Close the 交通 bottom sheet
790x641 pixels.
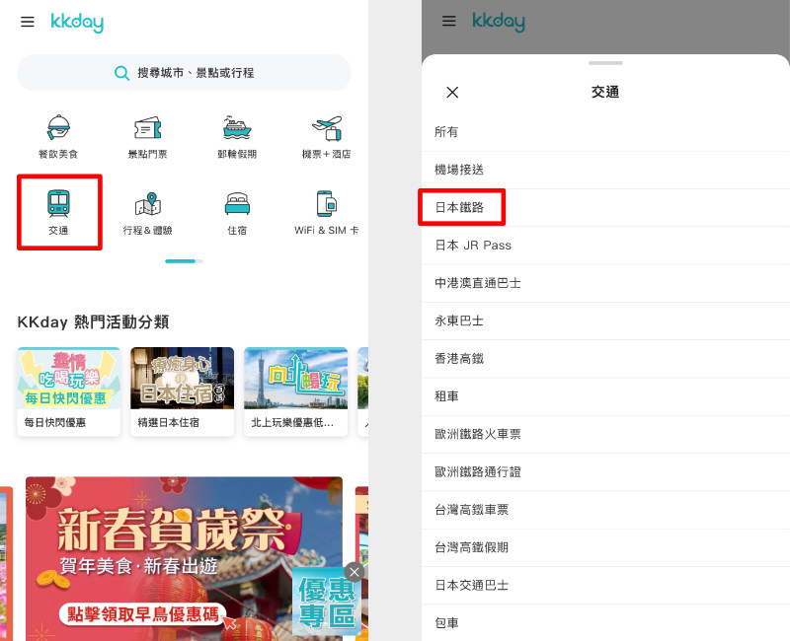click(452, 92)
